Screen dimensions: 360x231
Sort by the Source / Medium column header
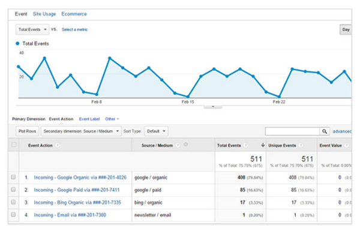click(157, 145)
